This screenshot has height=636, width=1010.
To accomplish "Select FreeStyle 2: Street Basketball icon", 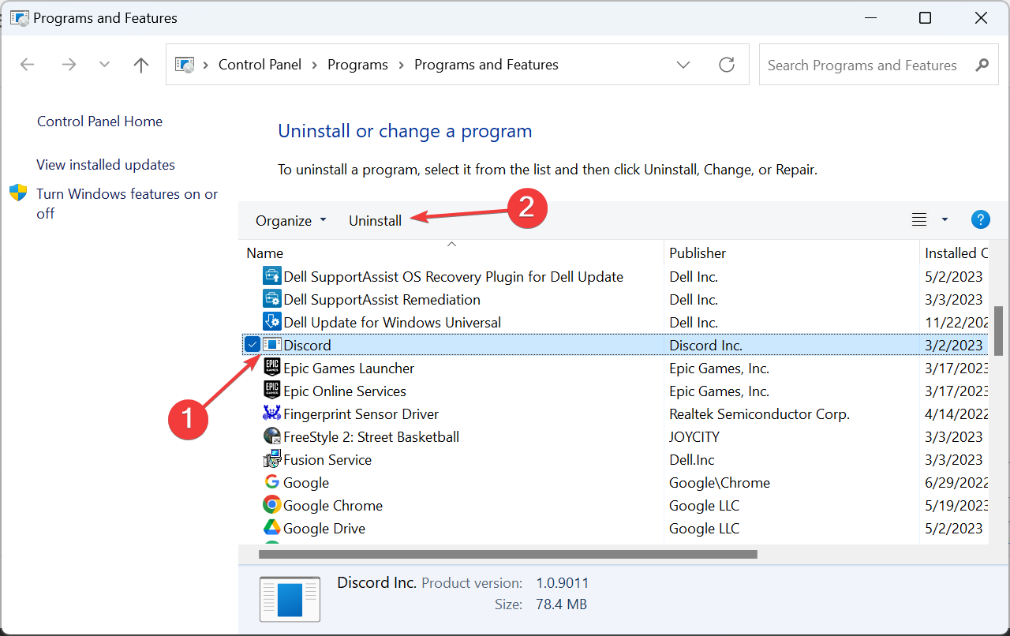I will (x=272, y=436).
